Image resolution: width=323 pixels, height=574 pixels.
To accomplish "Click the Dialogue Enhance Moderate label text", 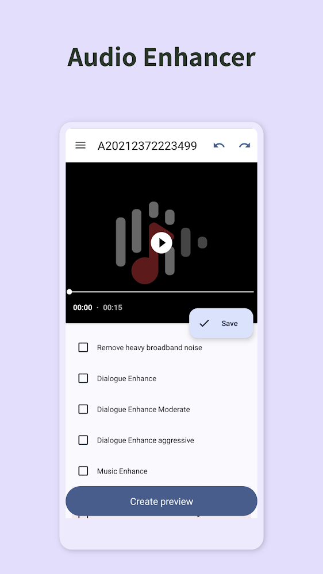I will tap(143, 409).
